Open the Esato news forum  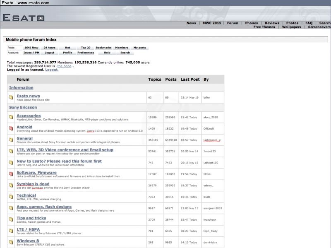[28, 96]
